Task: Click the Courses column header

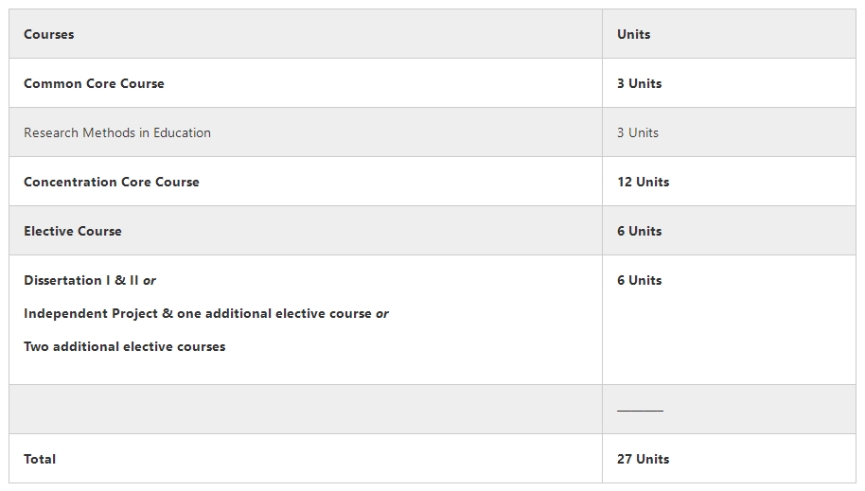Action: click(x=48, y=34)
